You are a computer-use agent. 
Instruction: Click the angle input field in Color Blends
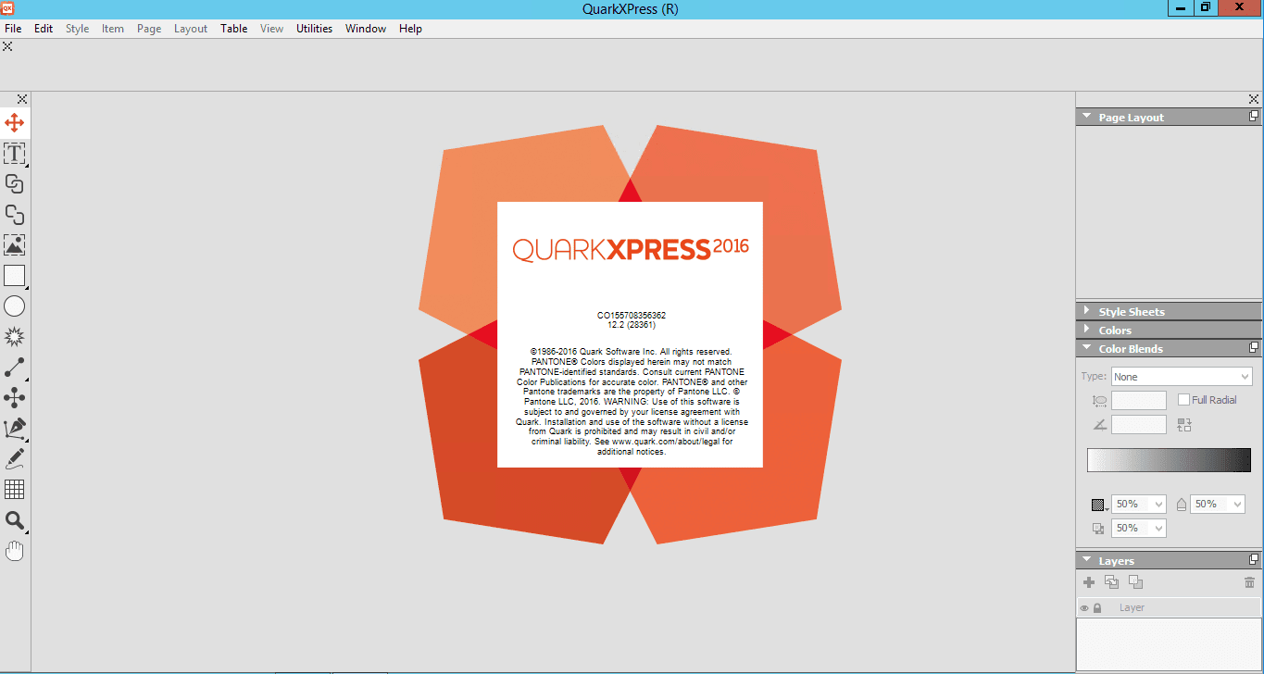click(1138, 425)
